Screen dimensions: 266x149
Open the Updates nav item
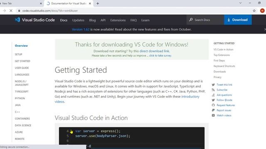click(x=78, y=20)
